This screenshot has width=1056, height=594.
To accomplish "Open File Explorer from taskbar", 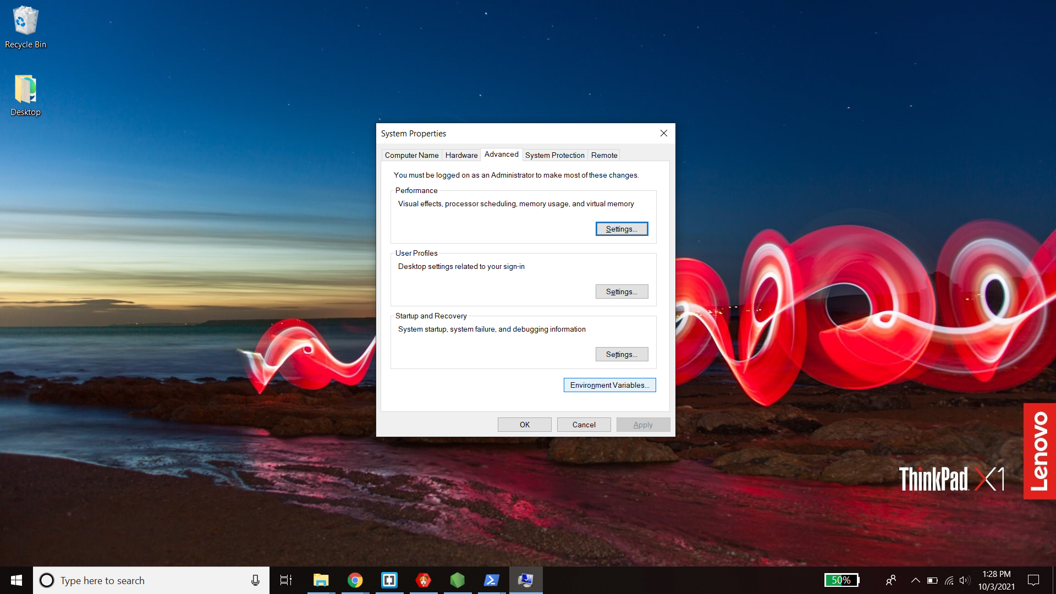I will tap(321, 580).
